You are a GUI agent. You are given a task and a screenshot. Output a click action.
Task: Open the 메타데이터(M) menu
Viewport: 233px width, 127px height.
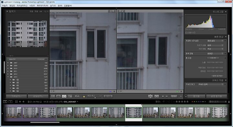click(42, 5)
